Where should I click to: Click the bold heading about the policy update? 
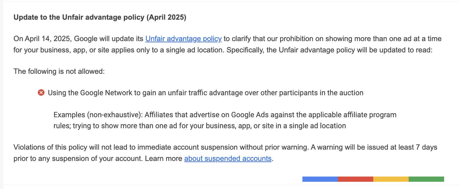click(x=100, y=17)
